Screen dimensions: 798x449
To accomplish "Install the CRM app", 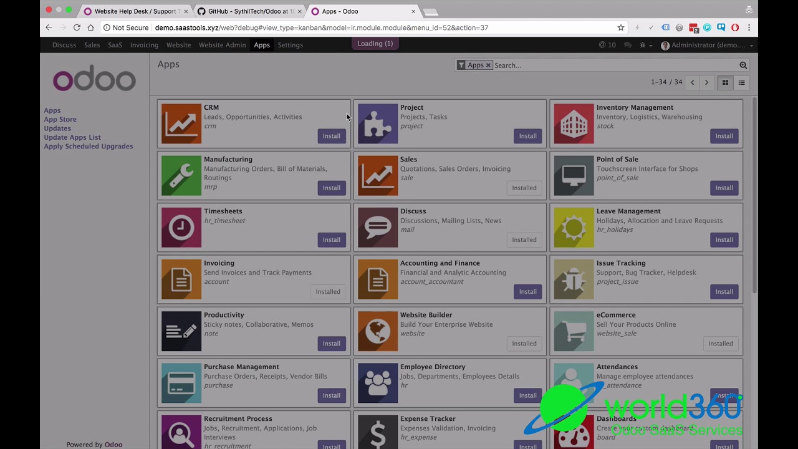I will click(x=332, y=136).
